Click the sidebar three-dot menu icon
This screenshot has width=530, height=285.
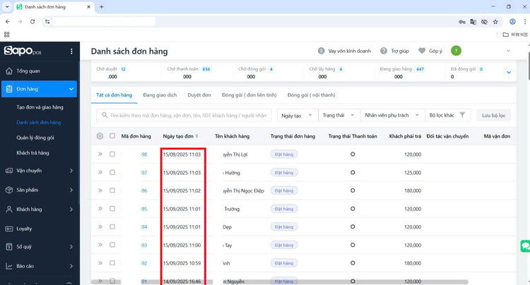coord(71,51)
